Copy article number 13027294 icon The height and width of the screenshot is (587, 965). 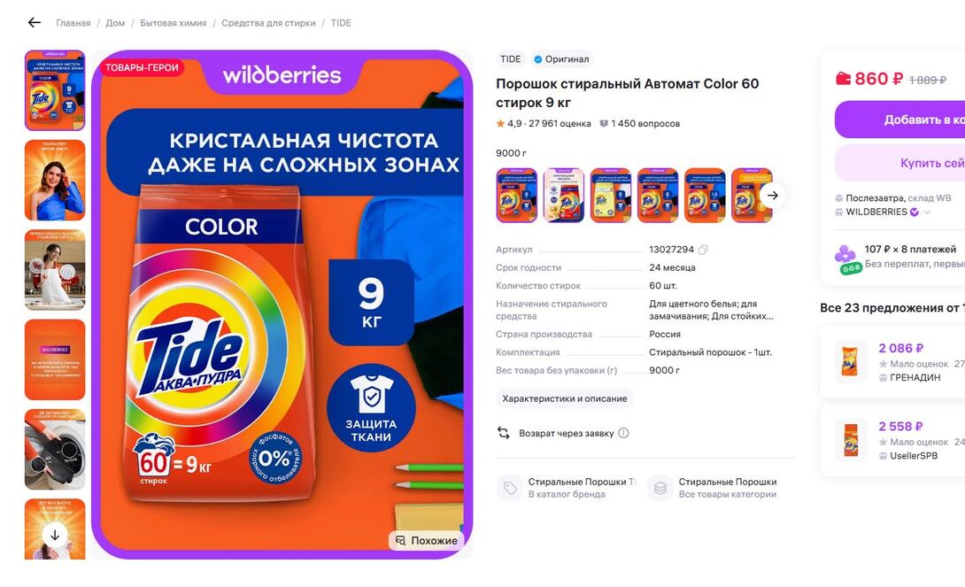pos(703,249)
